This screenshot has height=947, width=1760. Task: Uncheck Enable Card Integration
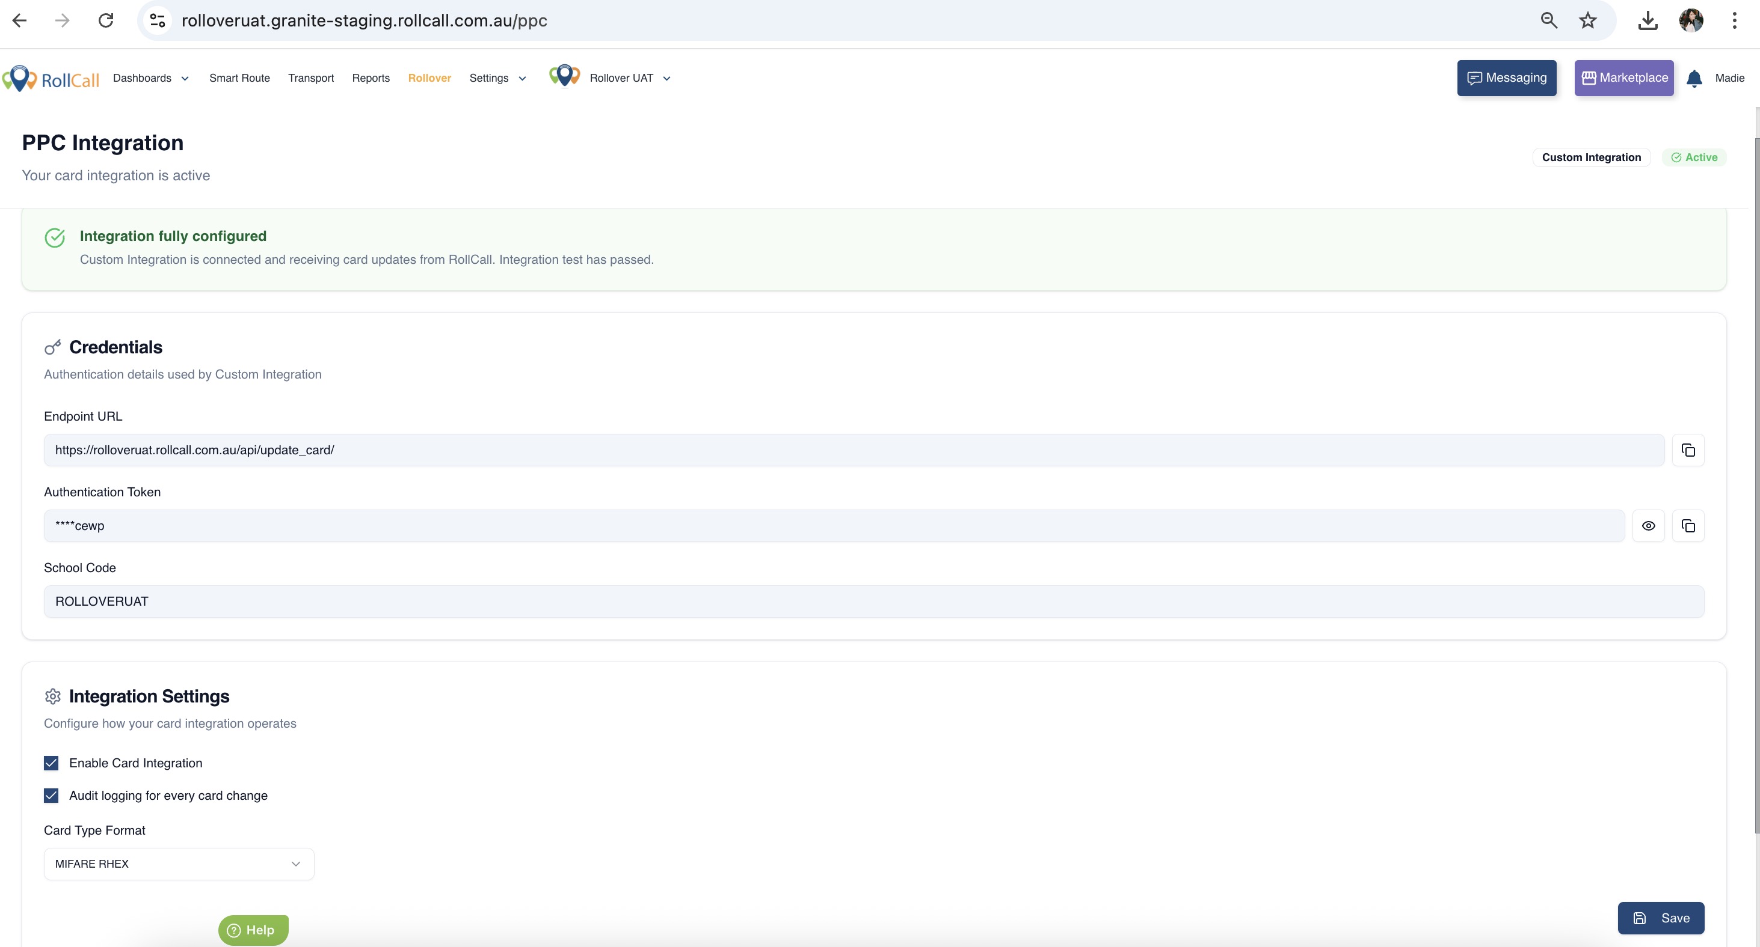(x=51, y=763)
